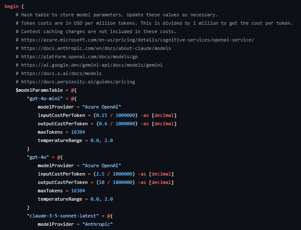The width and height of the screenshot is (301, 230).
Task: Open the azure.microsoft.com OpenAI pricing URL
Action: [137, 40]
